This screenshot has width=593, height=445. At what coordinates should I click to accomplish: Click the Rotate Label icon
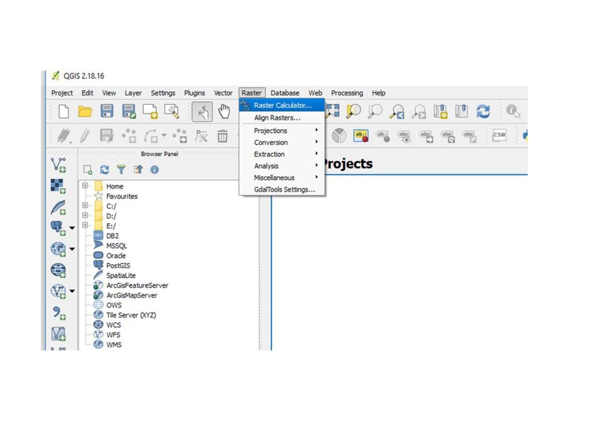pos(448,136)
